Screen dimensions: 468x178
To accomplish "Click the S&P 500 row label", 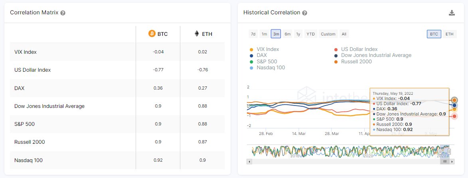I will (x=24, y=124).
